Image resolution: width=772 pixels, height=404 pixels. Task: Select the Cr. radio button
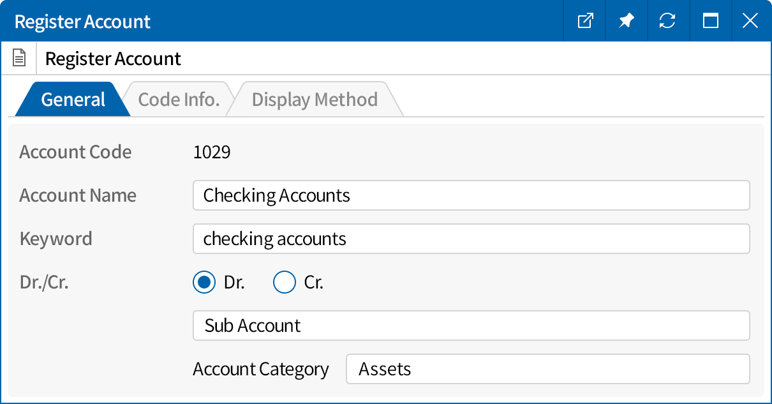click(x=285, y=282)
